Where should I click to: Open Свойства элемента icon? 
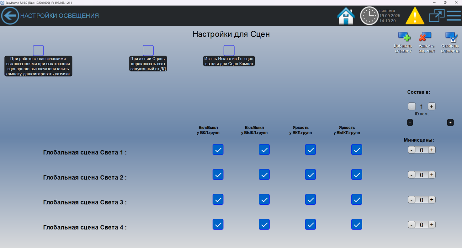click(451, 37)
